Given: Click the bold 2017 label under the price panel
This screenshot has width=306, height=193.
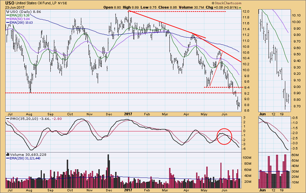Looking at the screenshot, I should [128, 114].
